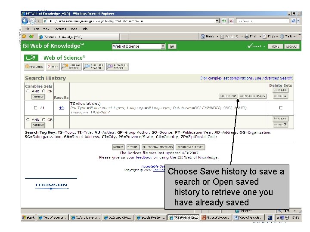Click the Print icon in command bar
The width and height of the screenshot is (310, 232).
[x=247, y=37]
